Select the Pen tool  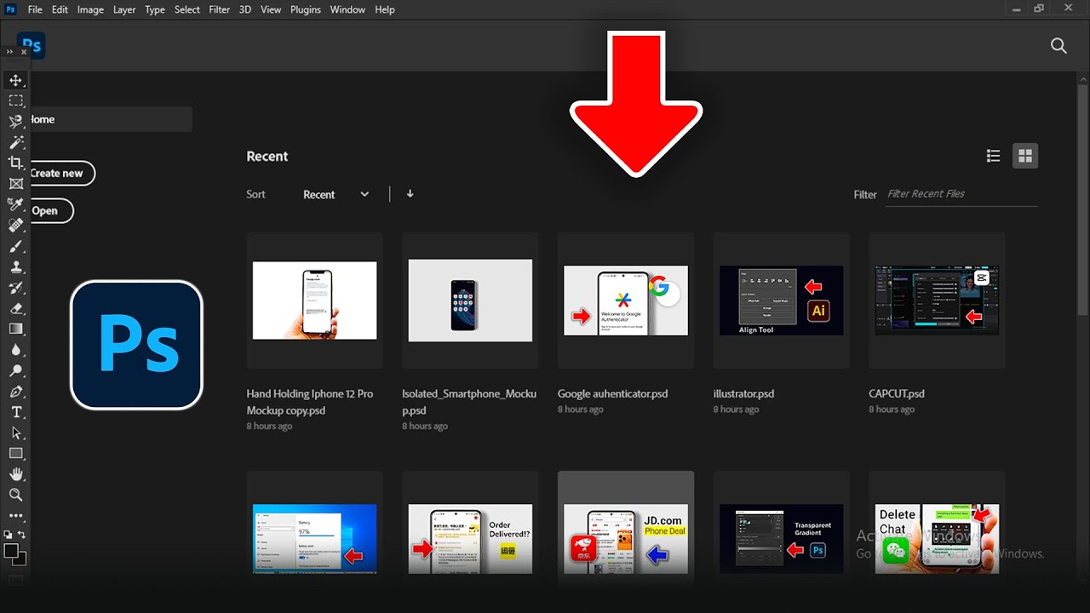(15, 392)
